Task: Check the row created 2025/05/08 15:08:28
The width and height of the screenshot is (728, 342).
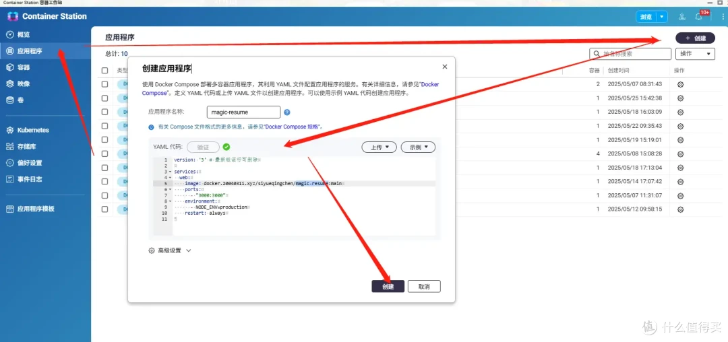Action: point(105,153)
